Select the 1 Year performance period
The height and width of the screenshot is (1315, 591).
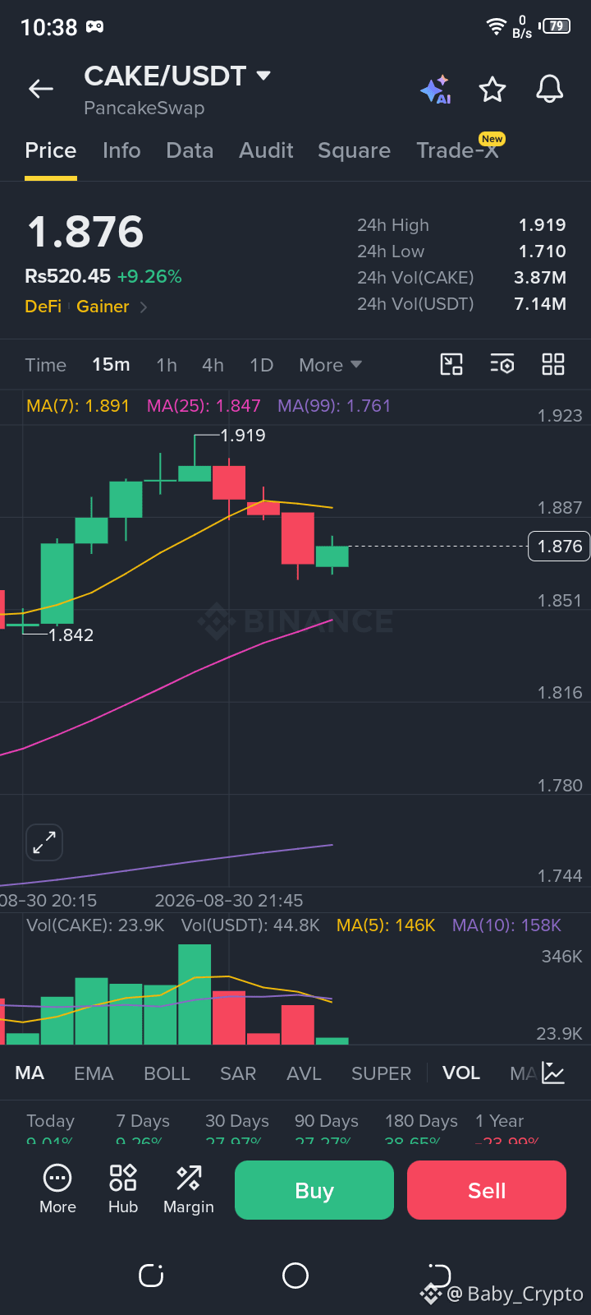pos(499,1121)
